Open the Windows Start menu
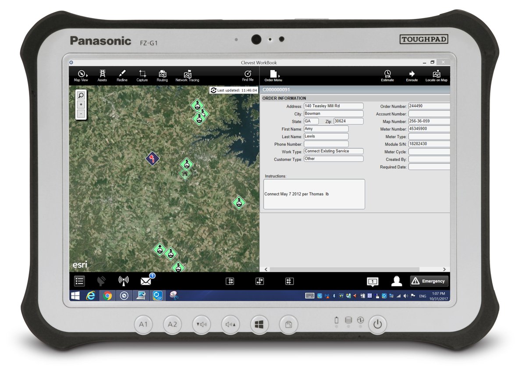The height and width of the screenshot is (386, 526). click(x=75, y=296)
